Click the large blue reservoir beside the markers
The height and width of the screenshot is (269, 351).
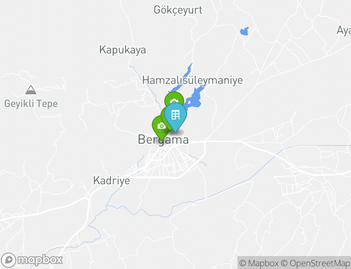click(194, 98)
